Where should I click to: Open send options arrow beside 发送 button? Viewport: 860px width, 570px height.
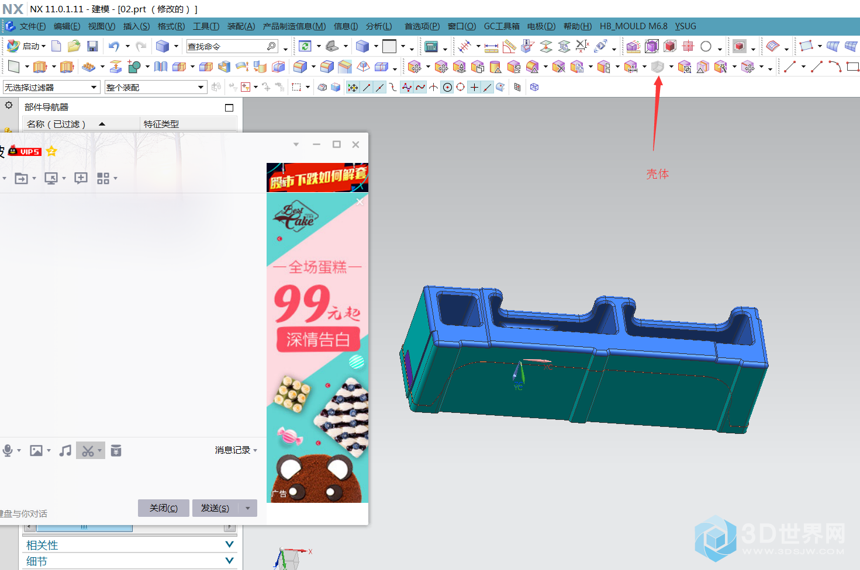click(x=248, y=508)
